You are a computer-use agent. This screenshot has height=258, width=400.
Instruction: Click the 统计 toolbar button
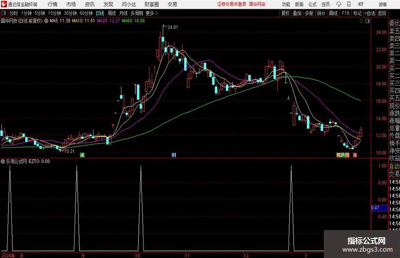click(321, 13)
